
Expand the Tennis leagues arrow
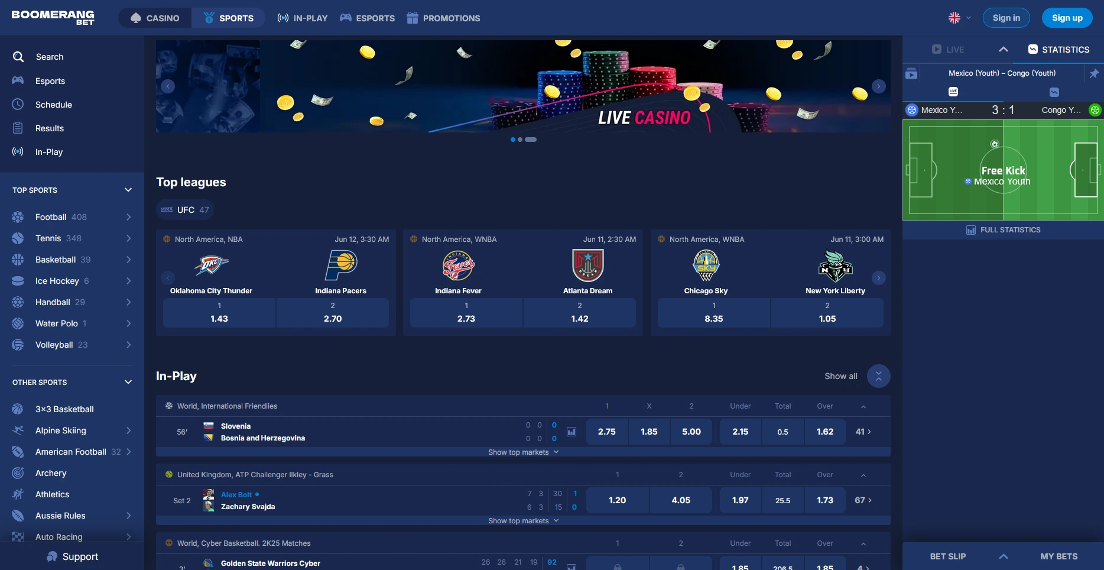128,238
